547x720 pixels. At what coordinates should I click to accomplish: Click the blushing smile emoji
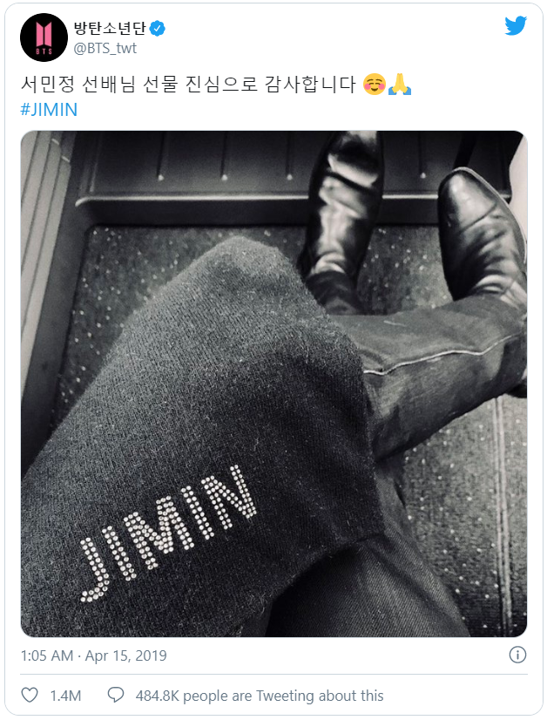374,85
